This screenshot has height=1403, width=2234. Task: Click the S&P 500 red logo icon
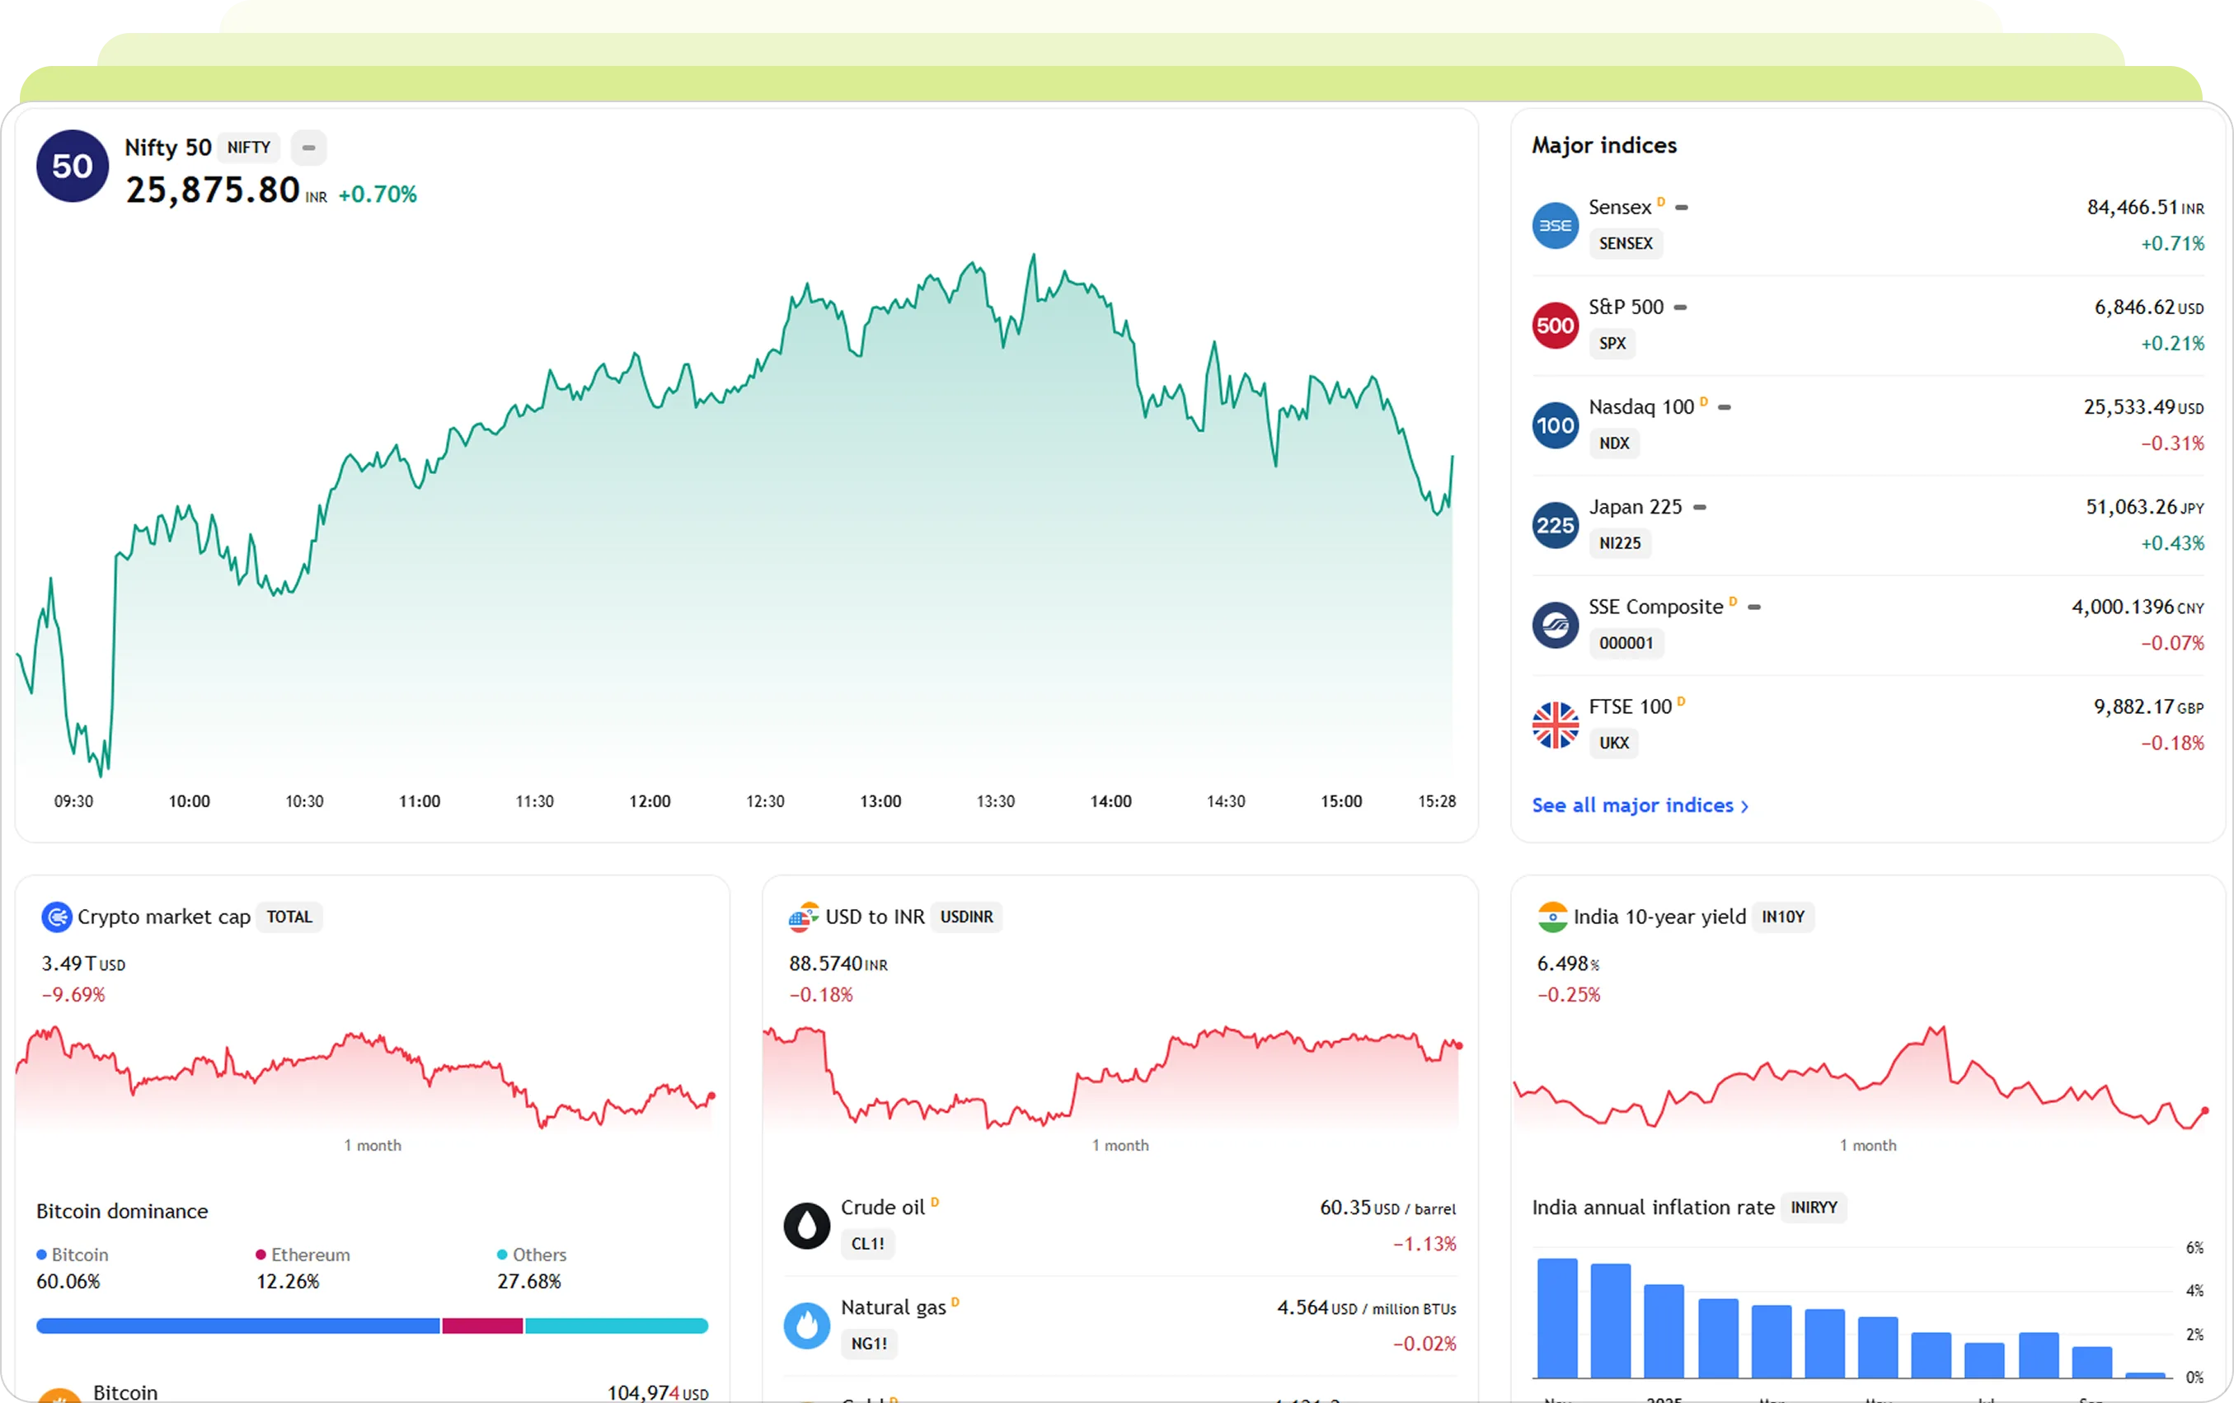(x=1555, y=326)
